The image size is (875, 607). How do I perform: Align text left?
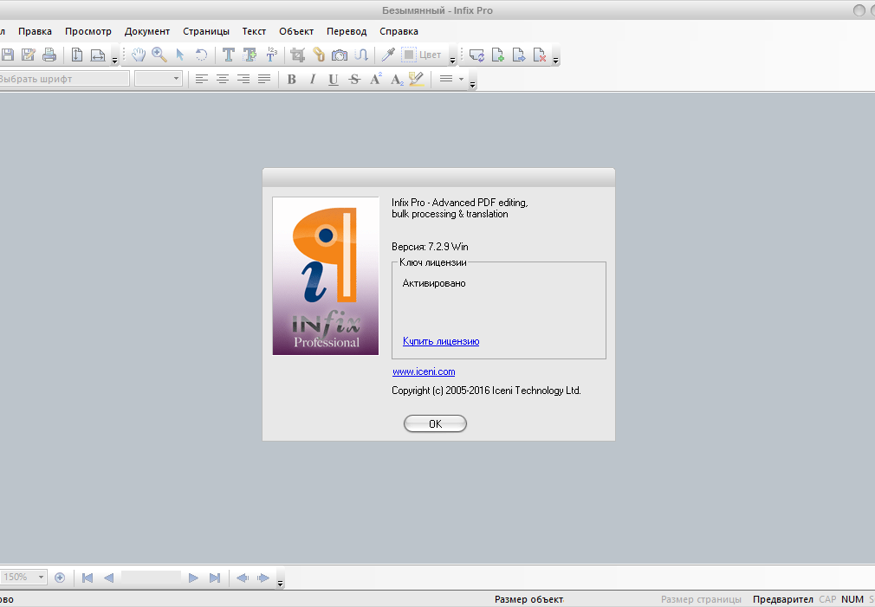click(x=202, y=79)
